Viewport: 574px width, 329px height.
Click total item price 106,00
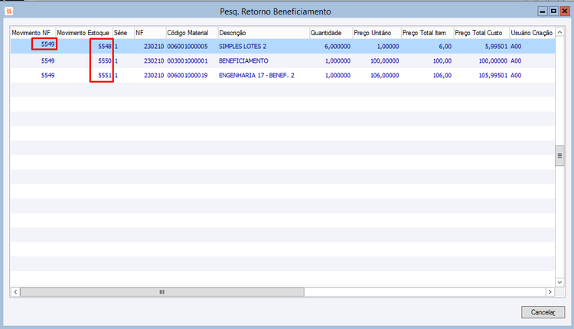click(x=442, y=76)
